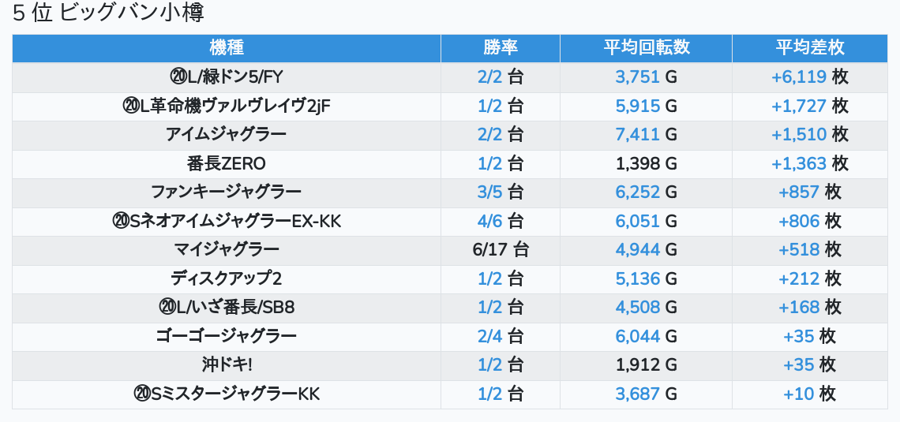Image resolution: width=900 pixels, height=422 pixels.
Task: Click the 1,398 G value for 番長ZERO
Action: (x=646, y=164)
